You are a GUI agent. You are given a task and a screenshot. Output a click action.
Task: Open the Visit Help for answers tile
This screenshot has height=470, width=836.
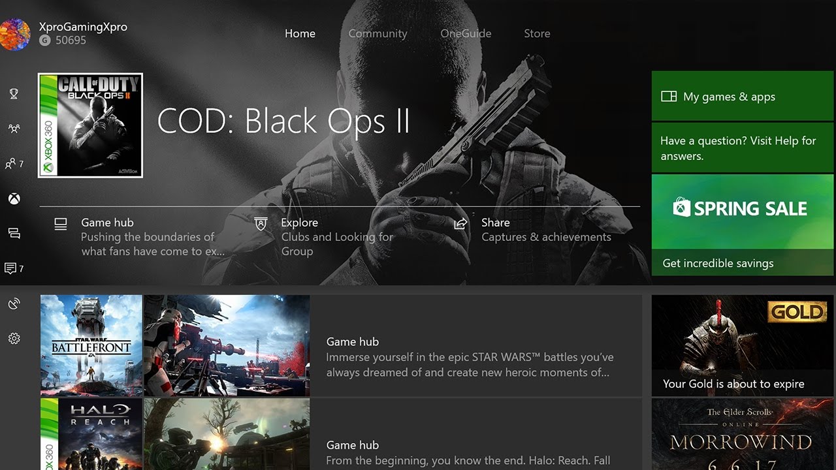pyautogui.click(x=743, y=148)
